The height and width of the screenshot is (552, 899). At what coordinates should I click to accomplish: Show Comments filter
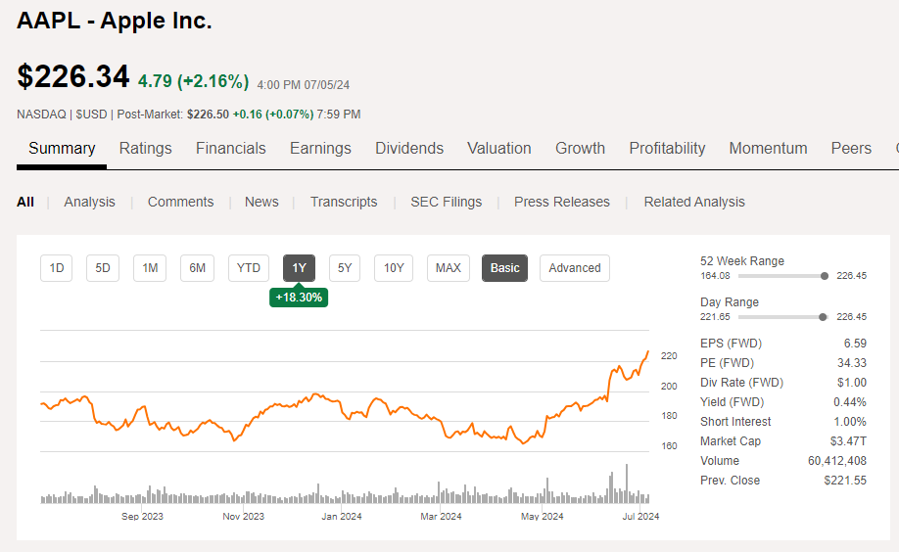click(180, 202)
